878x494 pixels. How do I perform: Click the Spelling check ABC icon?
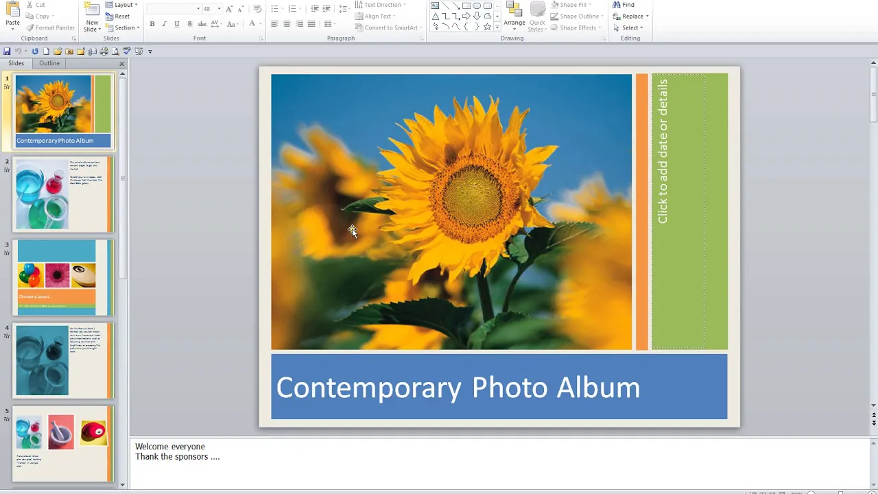pos(127,51)
